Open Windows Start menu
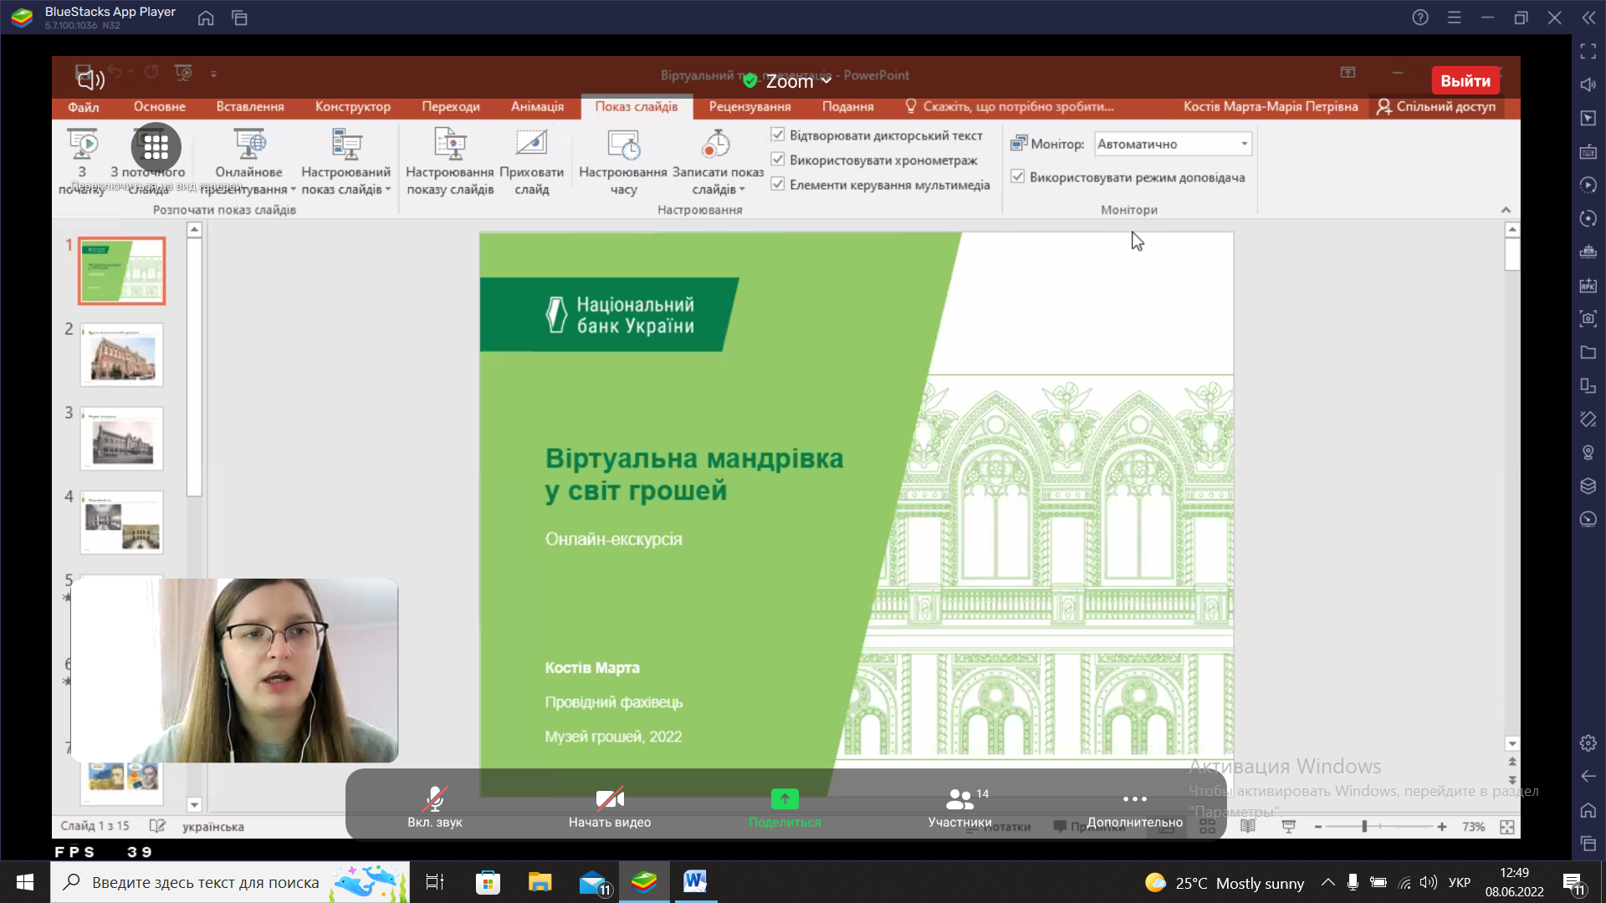The width and height of the screenshot is (1606, 903). click(x=25, y=882)
